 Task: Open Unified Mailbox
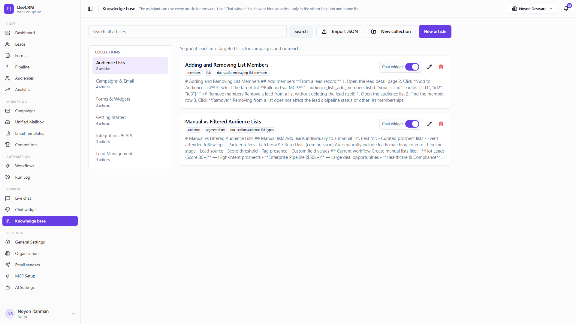click(40, 122)
